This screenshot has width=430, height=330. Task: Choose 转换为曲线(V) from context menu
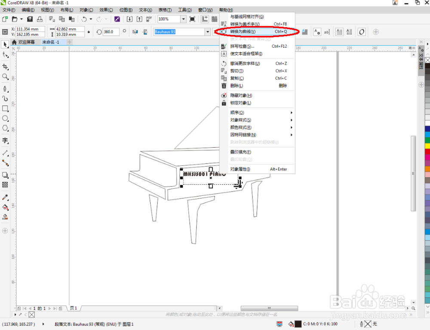tap(258, 31)
